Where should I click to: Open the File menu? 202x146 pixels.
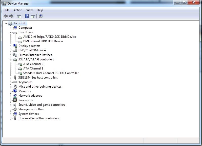click(7, 10)
